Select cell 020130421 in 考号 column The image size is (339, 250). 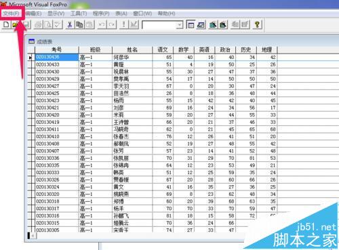click(57, 108)
